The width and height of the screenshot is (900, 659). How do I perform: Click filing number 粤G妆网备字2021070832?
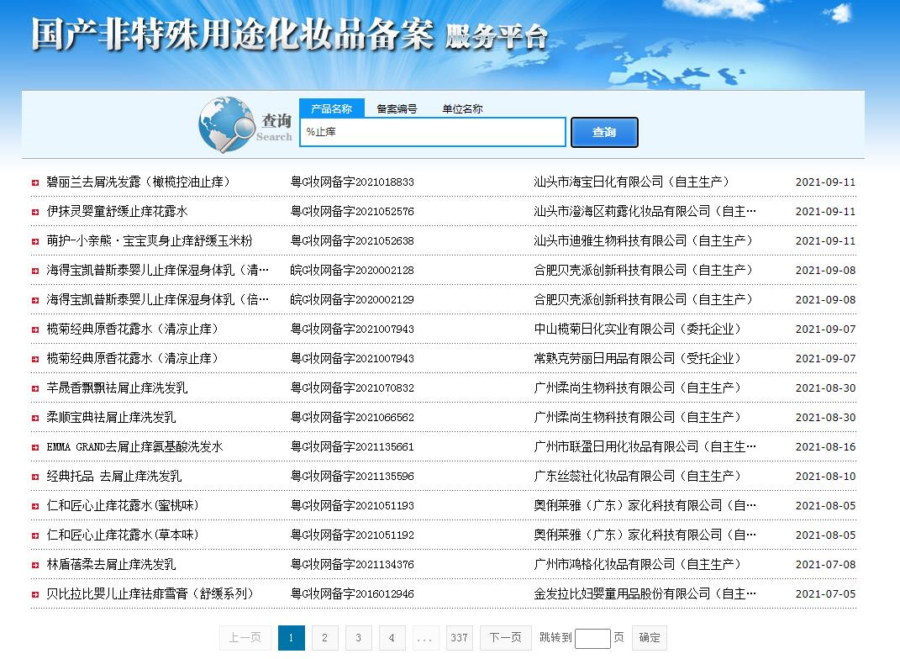click(352, 387)
